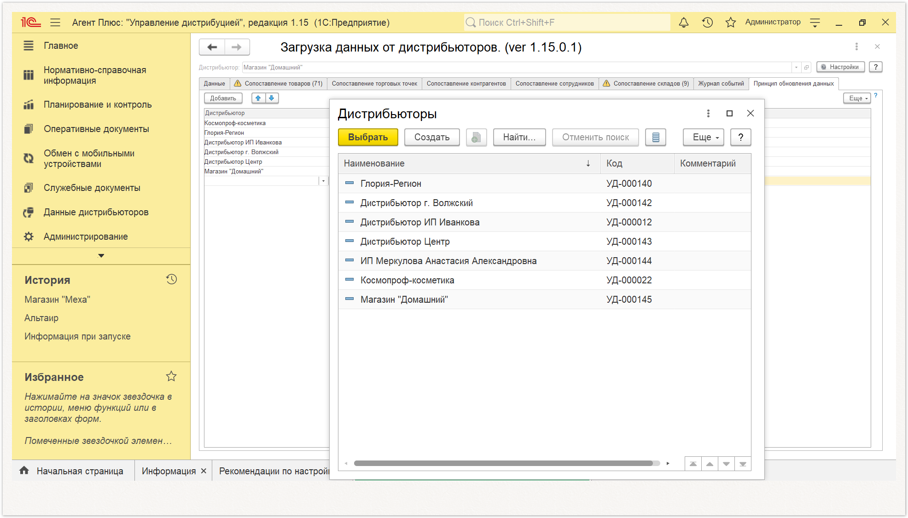Screen dimensions: 908x518
Task: Open Еще dropdown in background form
Action: pos(857,98)
